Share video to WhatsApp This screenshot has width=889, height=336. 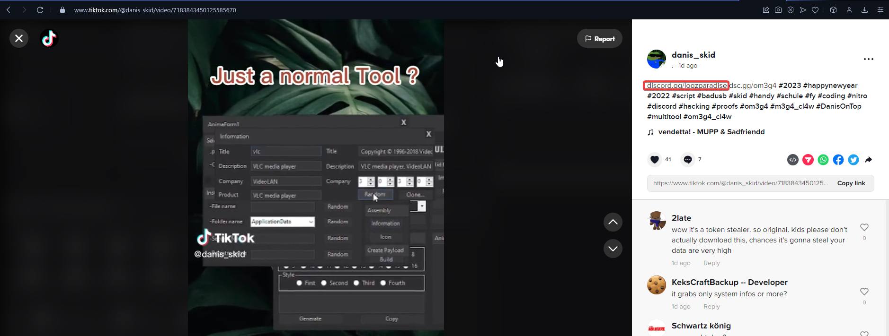tap(823, 160)
